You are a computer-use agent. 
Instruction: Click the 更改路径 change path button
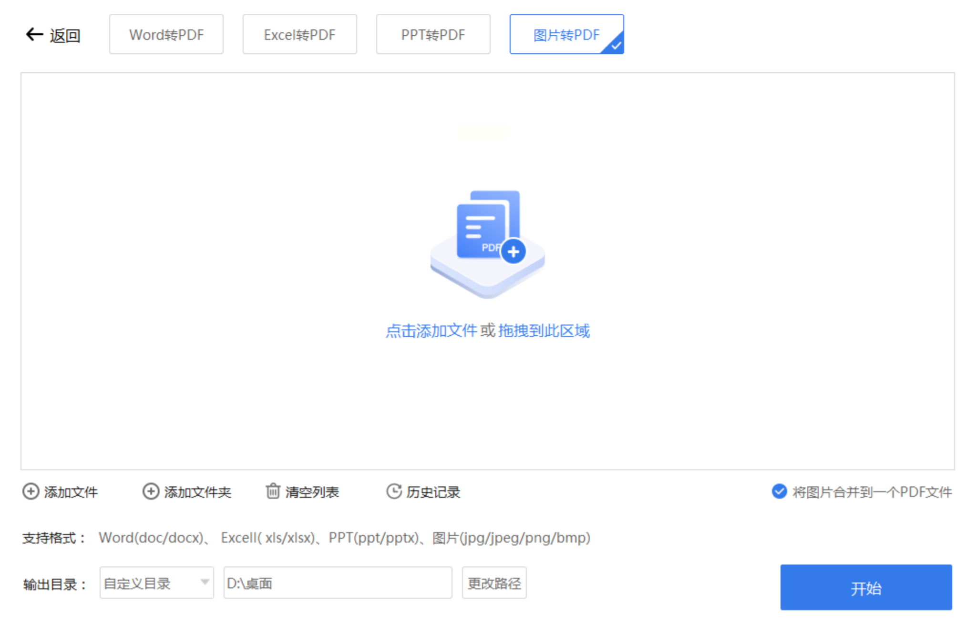494,583
